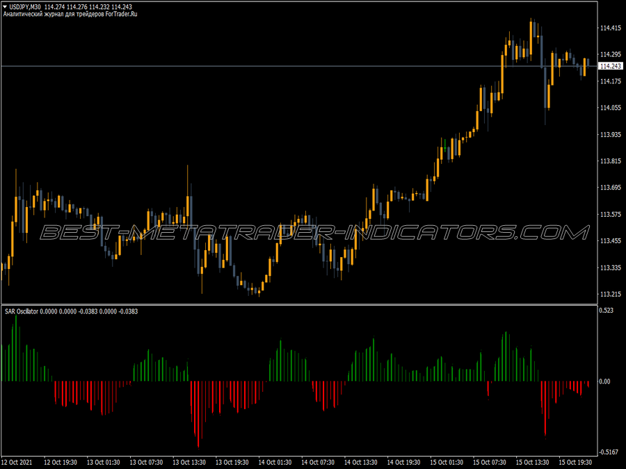Viewport: 626px width, 469px height.
Task: Click the 114.175 price axis label
Action: pyautogui.click(x=611, y=81)
